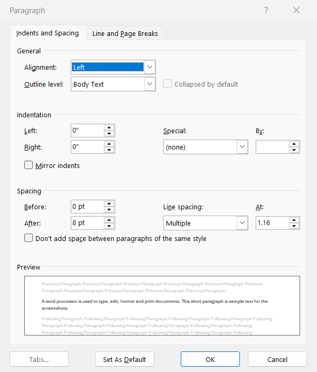Screen dimensions: 317x372
Task: Click the Left indentation input field
Action: click(88, 131)
